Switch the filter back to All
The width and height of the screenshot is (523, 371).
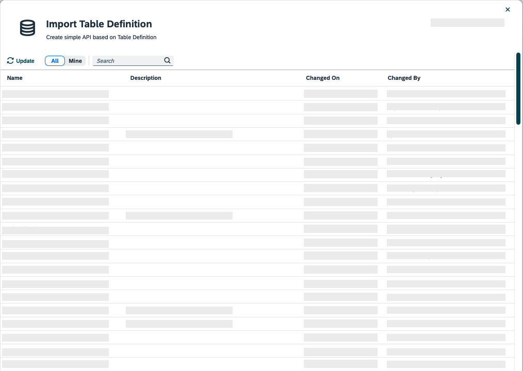coord(55,60)
